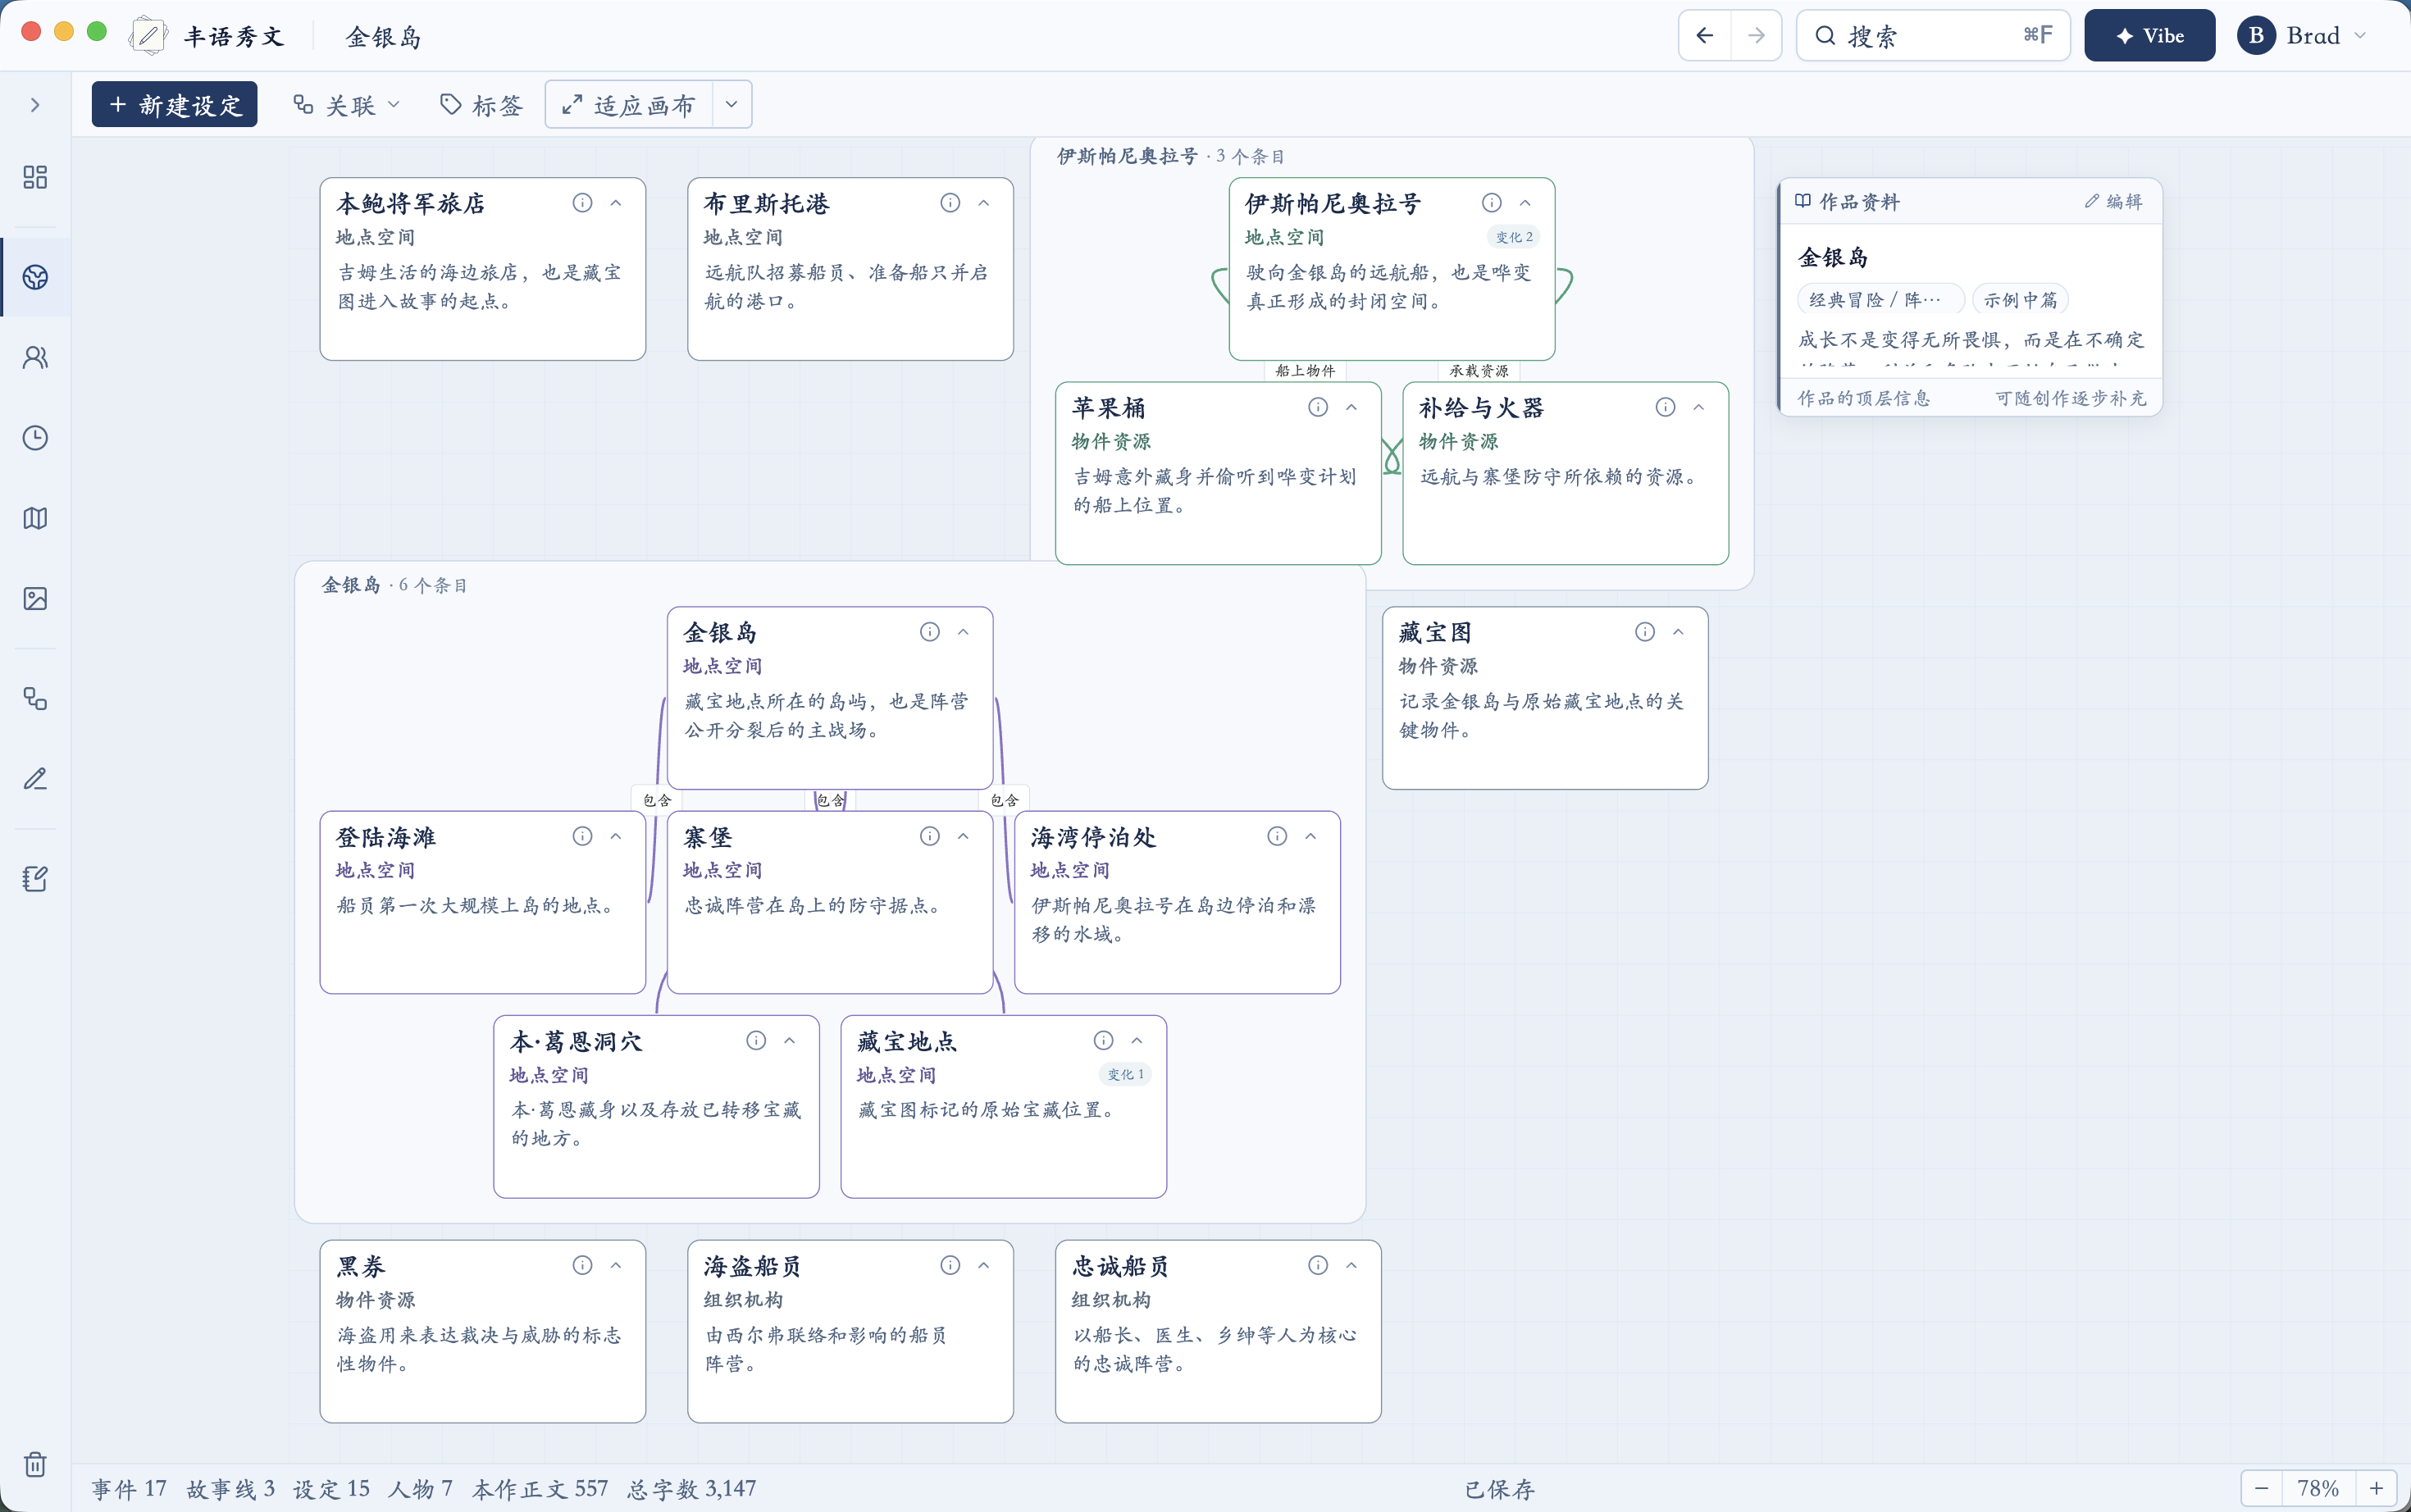This screenshot has height=1512, width=2411.
Task: Show info for 苹果桶 card
Action: (1318, 407)
